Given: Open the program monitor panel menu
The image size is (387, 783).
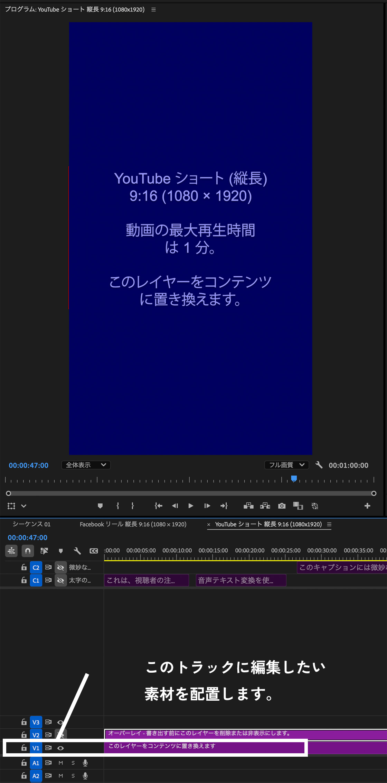Looking at the screenshot, I should (x=153, y=10).
